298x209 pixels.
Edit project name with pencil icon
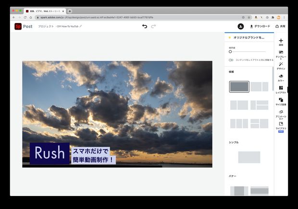click(x=81, y=26)
